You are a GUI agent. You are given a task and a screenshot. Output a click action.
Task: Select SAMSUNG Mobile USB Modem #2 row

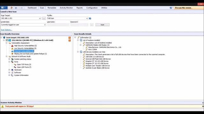[x=98, y=45]
